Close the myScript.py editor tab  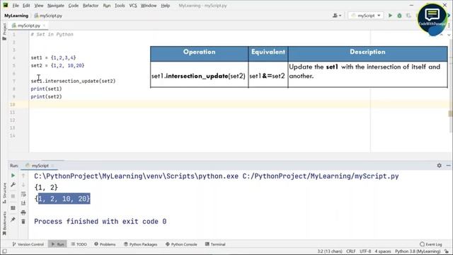pos(44,25)
